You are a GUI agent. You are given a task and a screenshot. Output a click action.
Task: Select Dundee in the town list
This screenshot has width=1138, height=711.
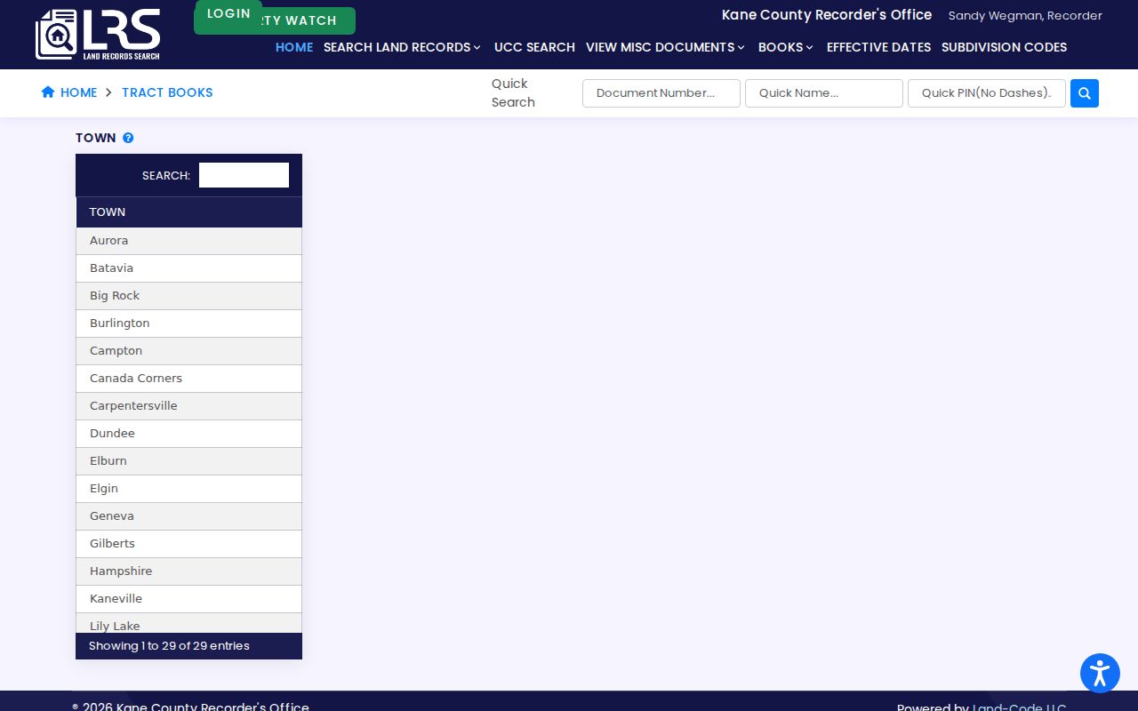pyautogui.click(x=188, y=434)
